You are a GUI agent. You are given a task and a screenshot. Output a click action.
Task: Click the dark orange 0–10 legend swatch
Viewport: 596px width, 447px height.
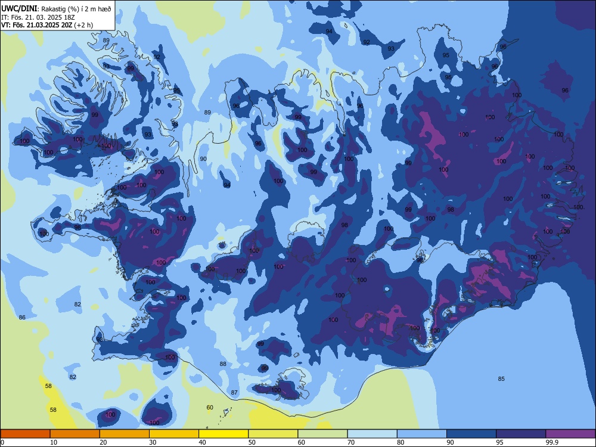(x=25, y=434)
